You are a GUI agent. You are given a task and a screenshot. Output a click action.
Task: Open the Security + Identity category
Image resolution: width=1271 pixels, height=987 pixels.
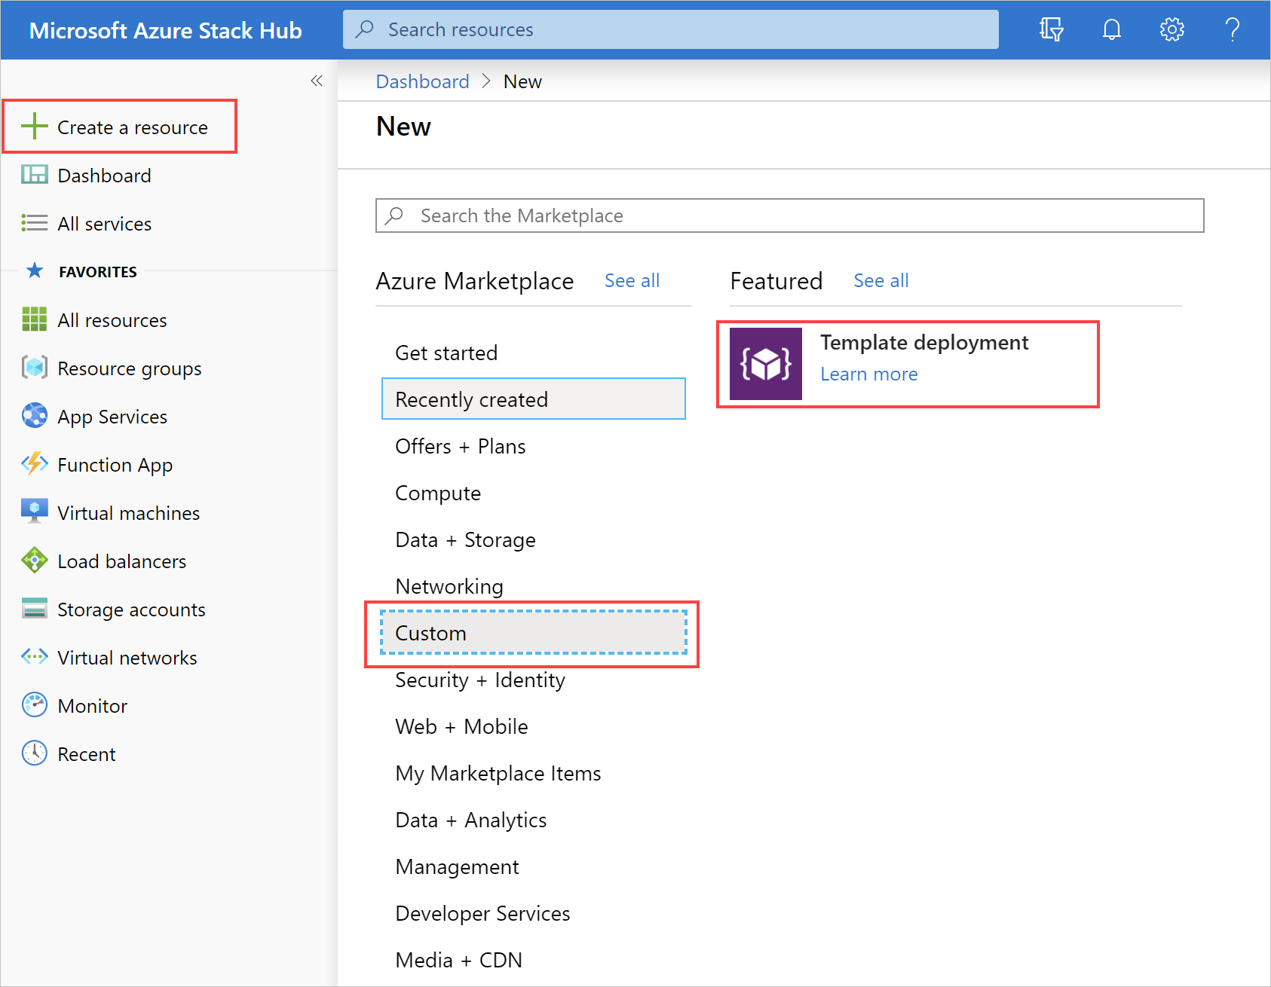tap(480, 680)
